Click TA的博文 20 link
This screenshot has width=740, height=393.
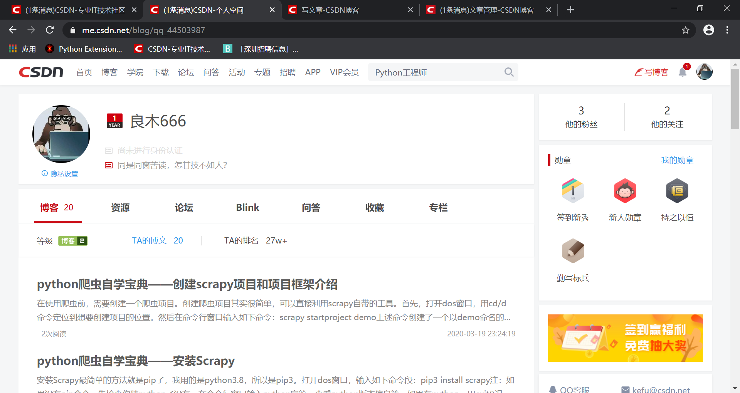pos(157,240)
